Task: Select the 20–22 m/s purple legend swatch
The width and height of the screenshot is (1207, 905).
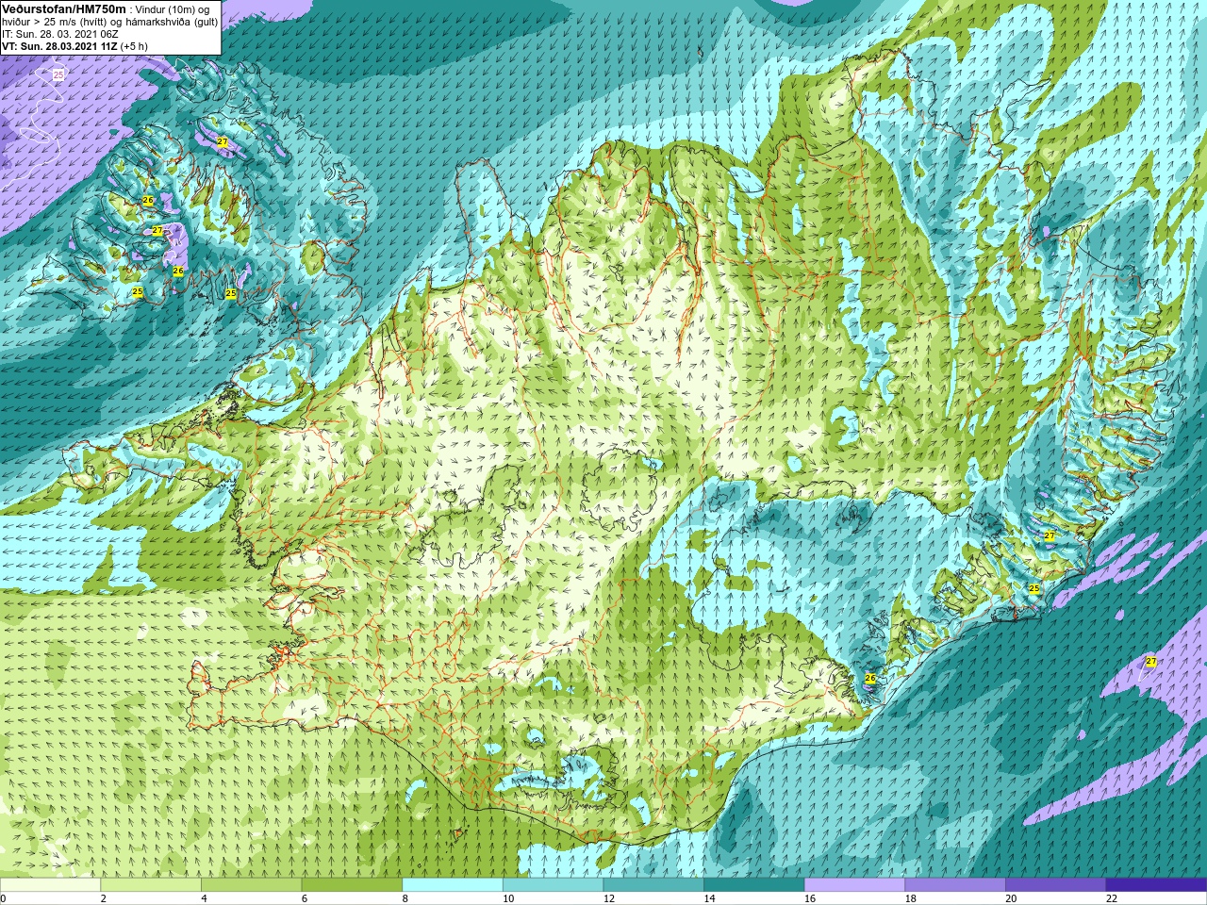Action: [1056, 885]
